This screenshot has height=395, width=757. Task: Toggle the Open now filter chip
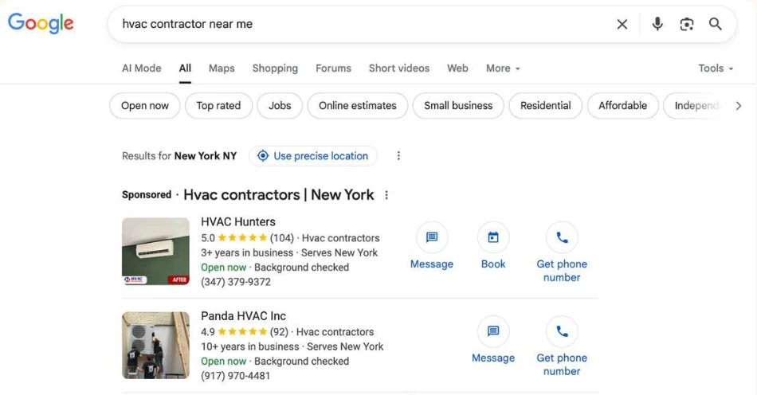click(x=145, y=106)
